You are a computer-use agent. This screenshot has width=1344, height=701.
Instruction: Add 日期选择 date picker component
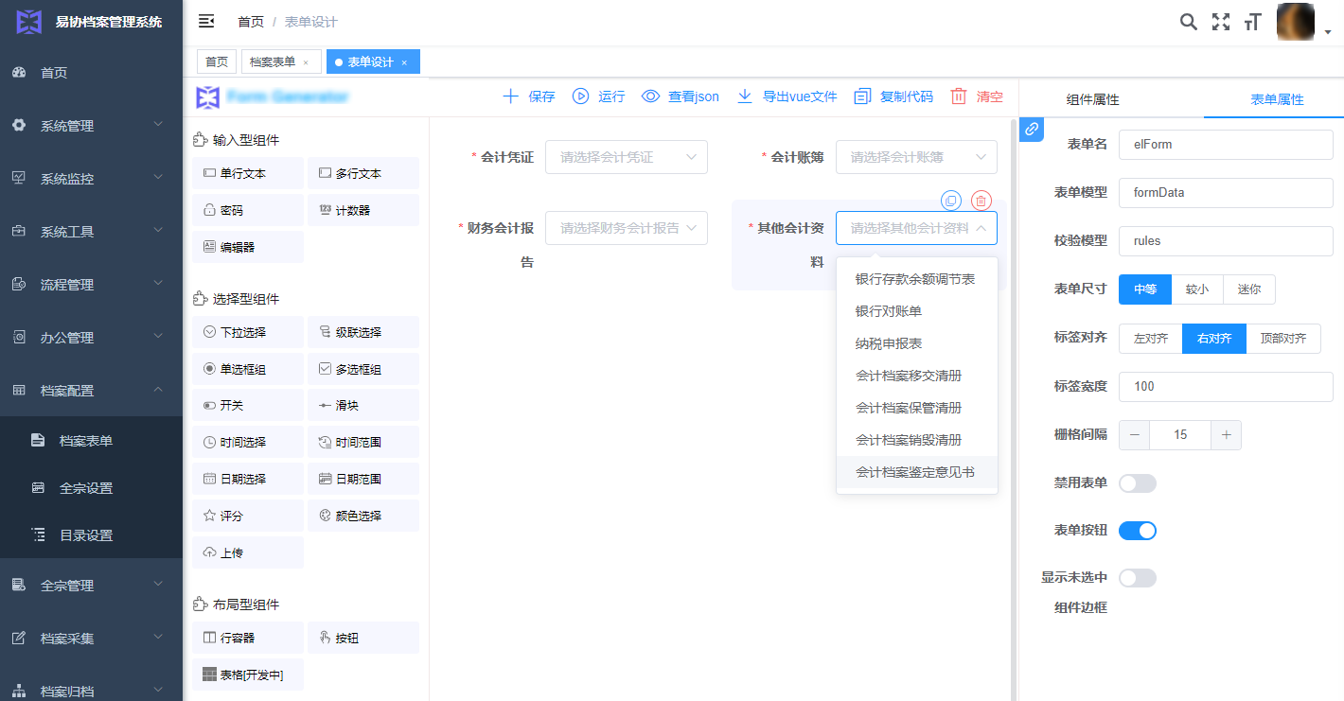coord(248,479)
